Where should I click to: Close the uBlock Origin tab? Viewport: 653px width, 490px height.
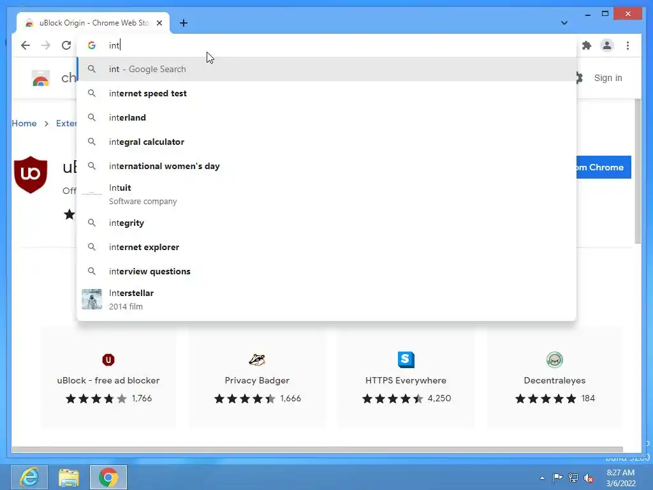point(159,23)
